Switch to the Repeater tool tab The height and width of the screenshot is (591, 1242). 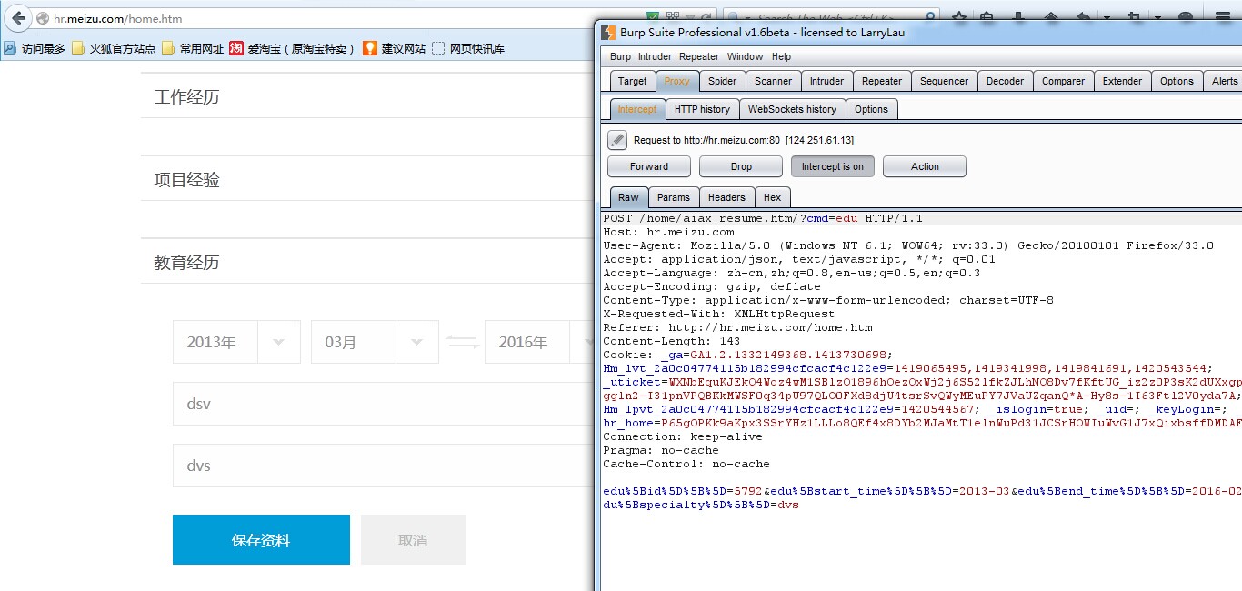[882, 81]
